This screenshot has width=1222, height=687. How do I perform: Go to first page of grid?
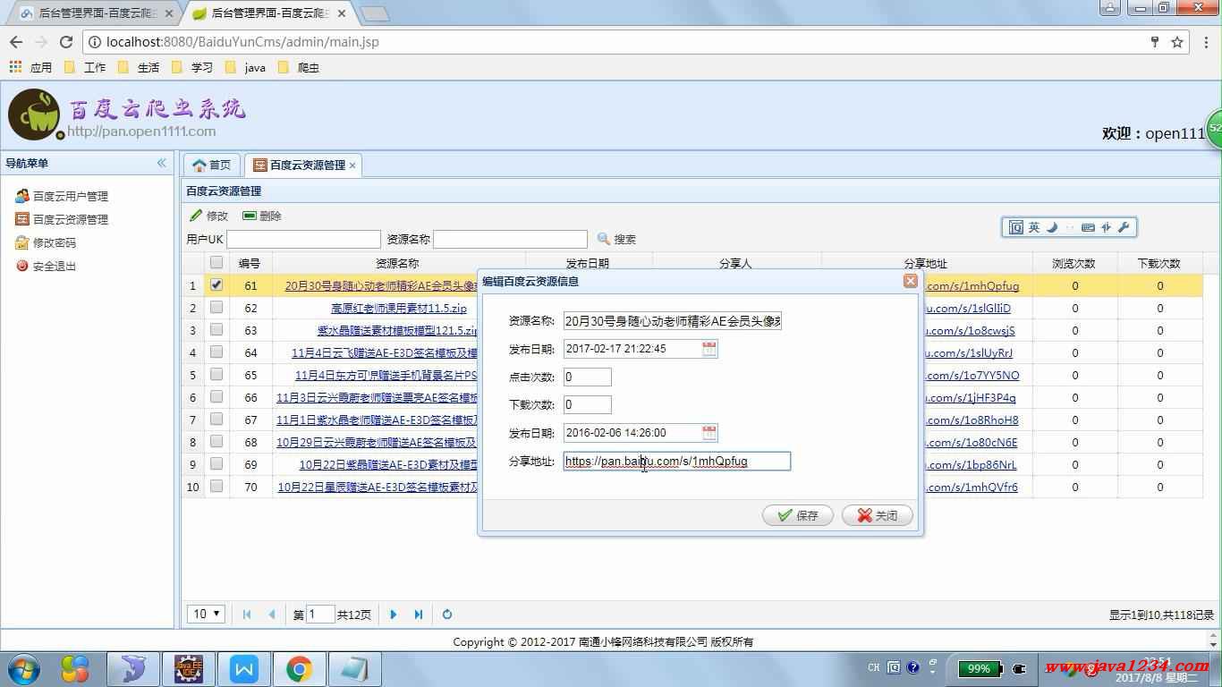tap(248, 615)
